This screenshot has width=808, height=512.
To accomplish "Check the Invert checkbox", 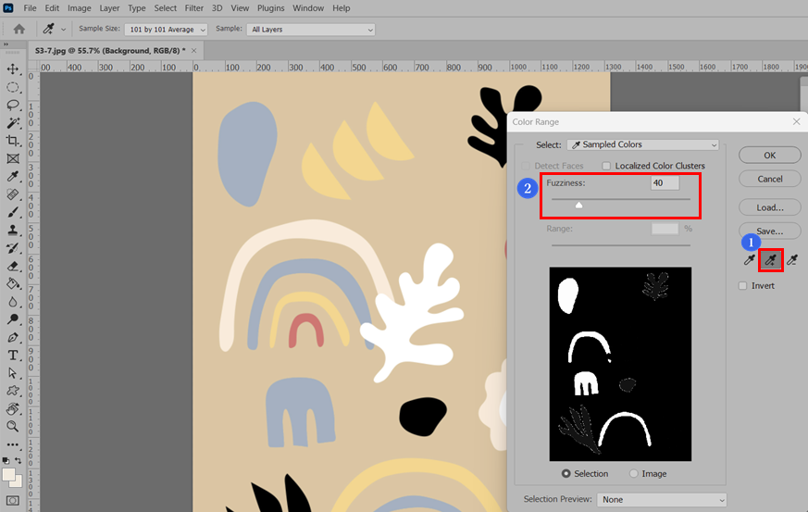I will 742,286.
